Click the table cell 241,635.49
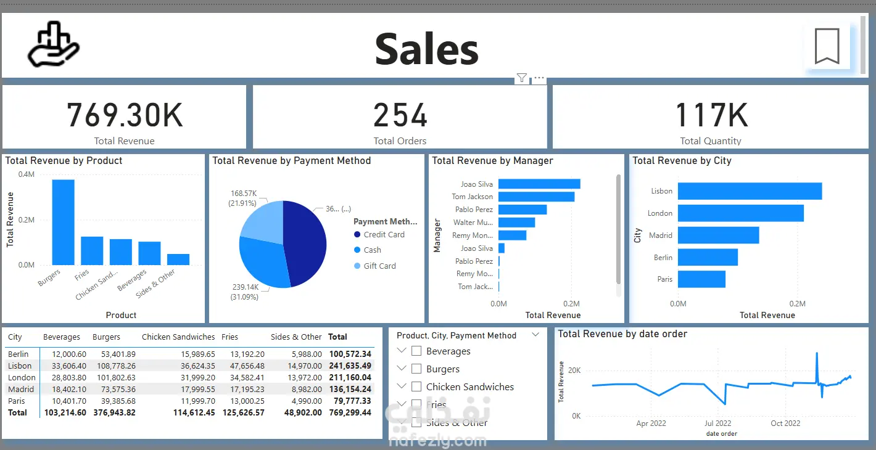Image resolution: width=876 pixels, height=450 pixels. 350,366
